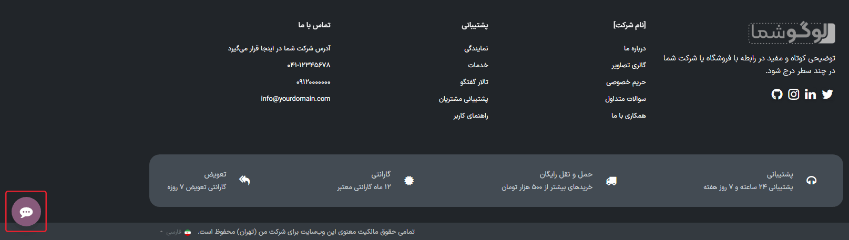Click the return arrow icon
The image size is (849, 240).
pos(244,181)
